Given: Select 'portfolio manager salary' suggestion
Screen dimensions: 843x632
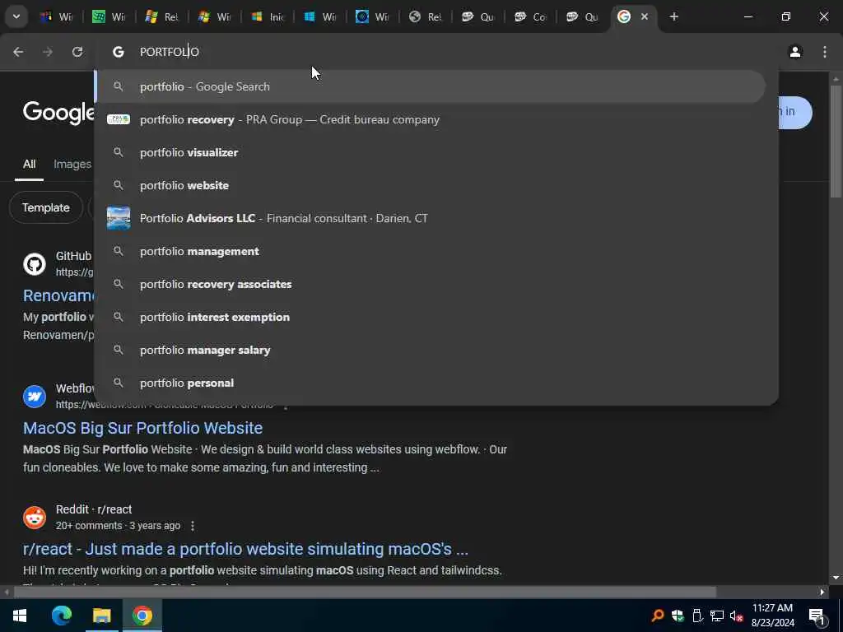Looking at the screenshot, I should pos(430,350).
